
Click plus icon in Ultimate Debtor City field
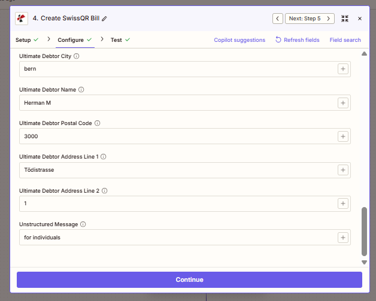[x=343, y=69]
